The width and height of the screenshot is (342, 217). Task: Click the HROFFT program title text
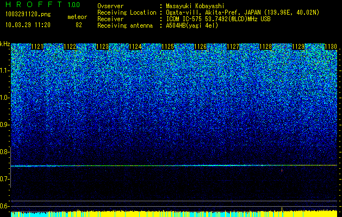(34, 4)
